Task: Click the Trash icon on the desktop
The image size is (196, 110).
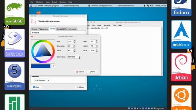Action: 39,13
